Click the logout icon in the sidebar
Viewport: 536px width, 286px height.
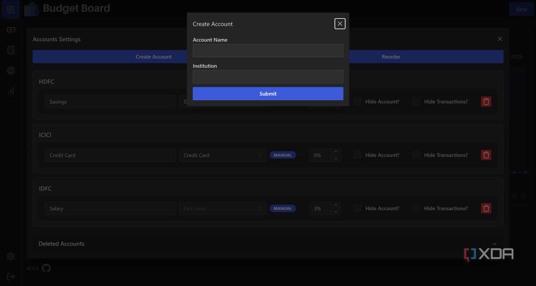[11, 277]
